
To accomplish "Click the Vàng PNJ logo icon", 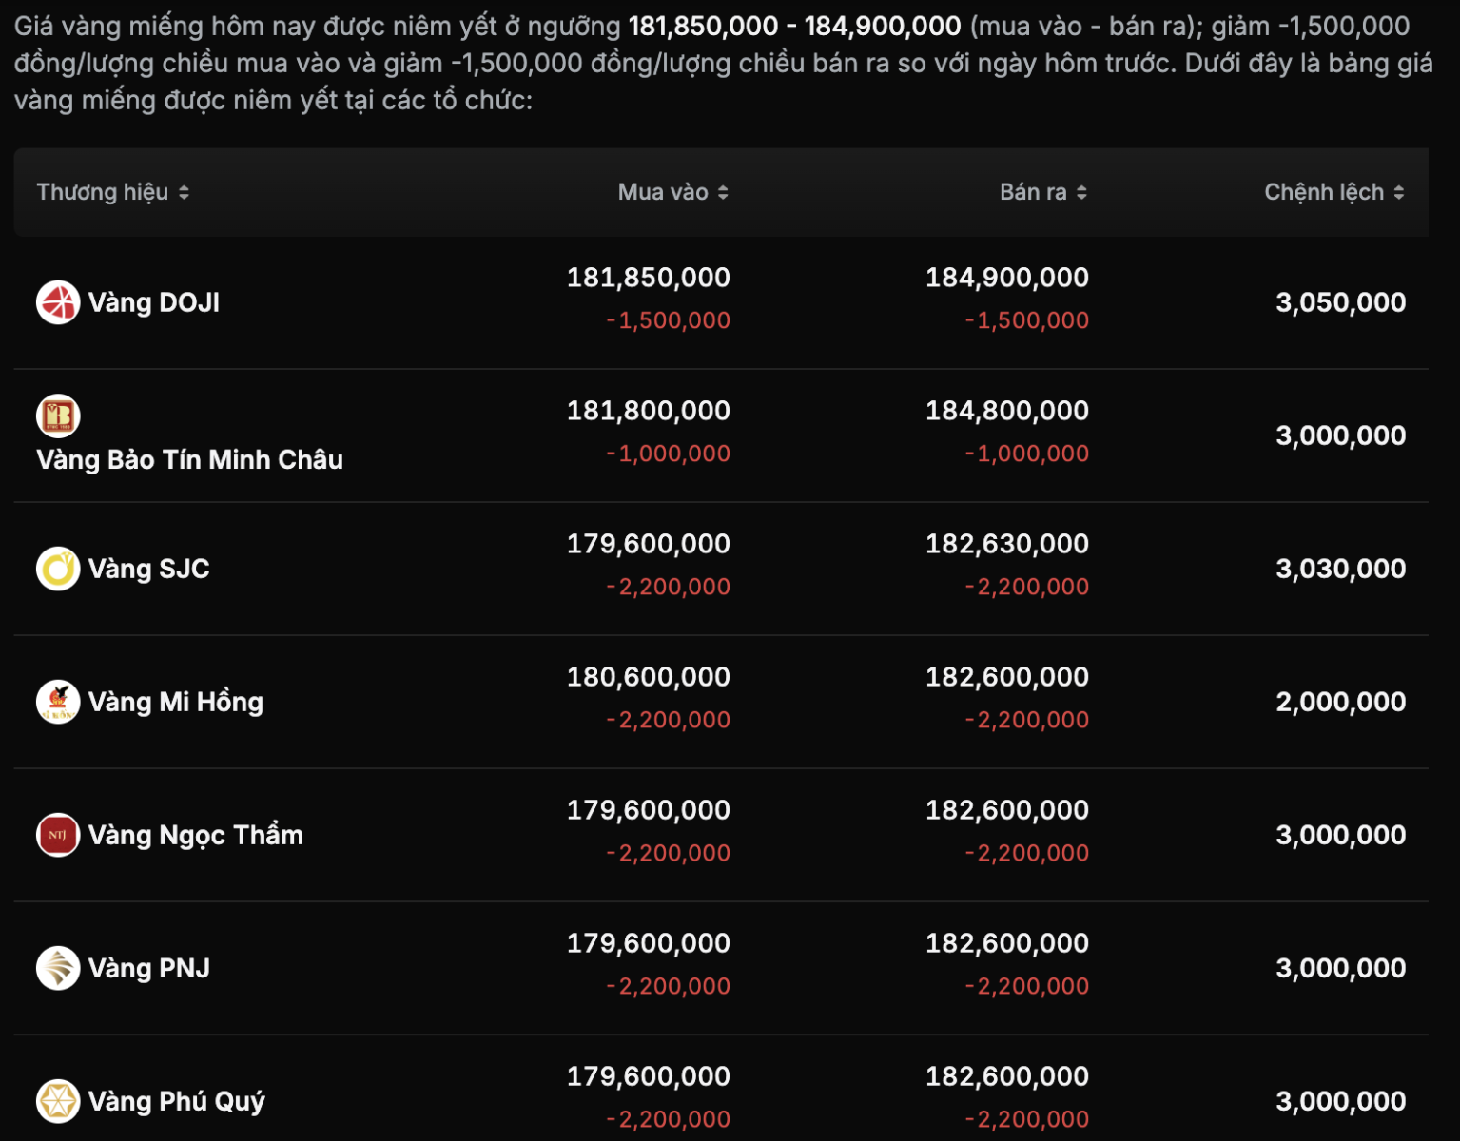I will click(58, 968).
